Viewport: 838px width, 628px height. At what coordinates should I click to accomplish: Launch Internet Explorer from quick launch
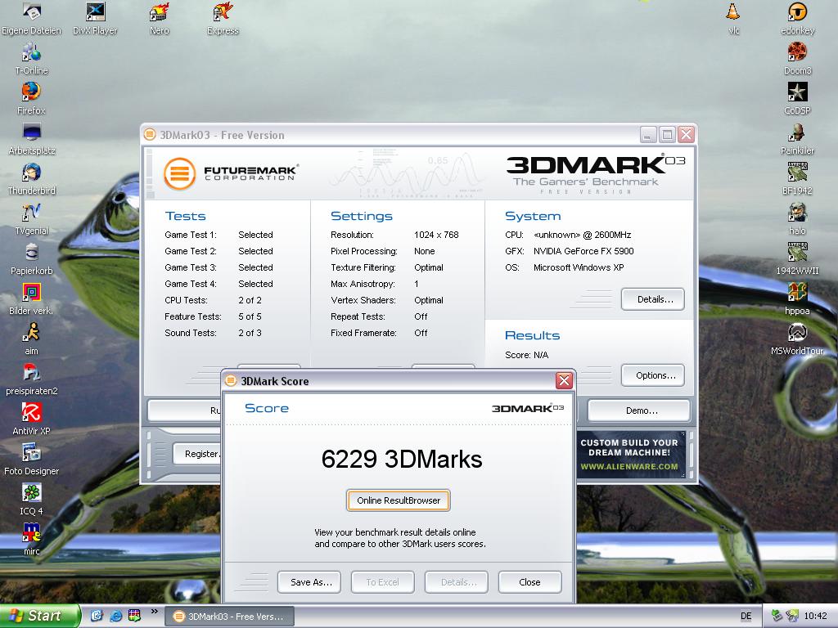coord(115,616)
